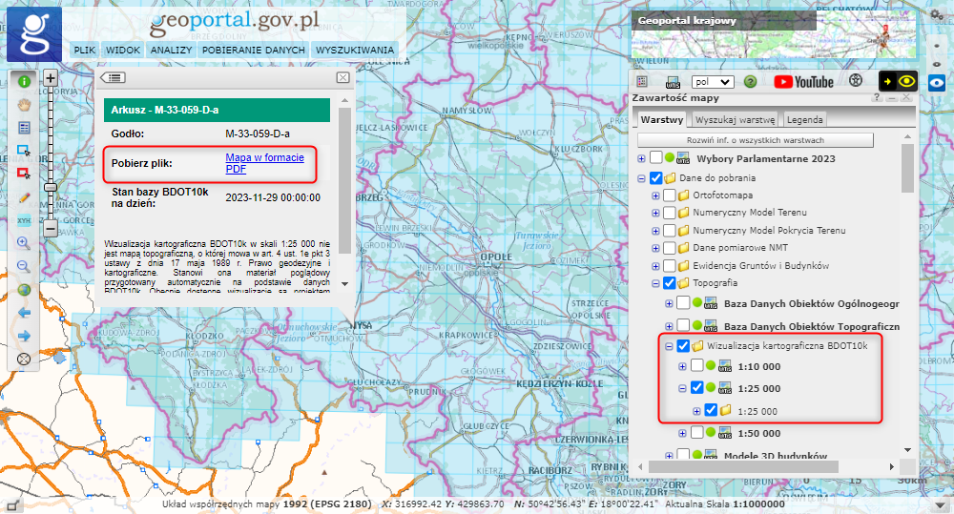Click the green help question mark icon
Screen dimensions: 954x514
[x=750, y=82]
